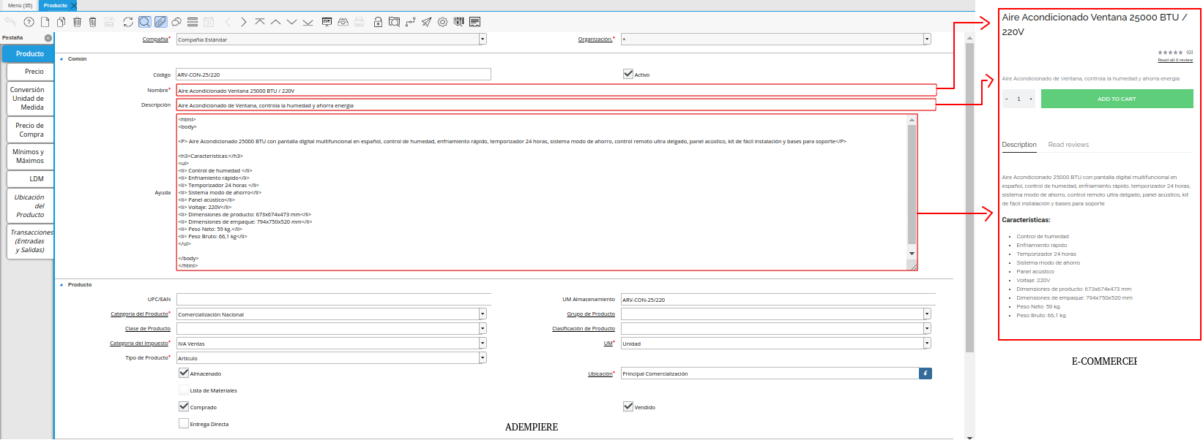The height and width of the screenshot is (440, 1203).
Task: Click the main form vertical scrollbar
Action: tap(969, 197)
